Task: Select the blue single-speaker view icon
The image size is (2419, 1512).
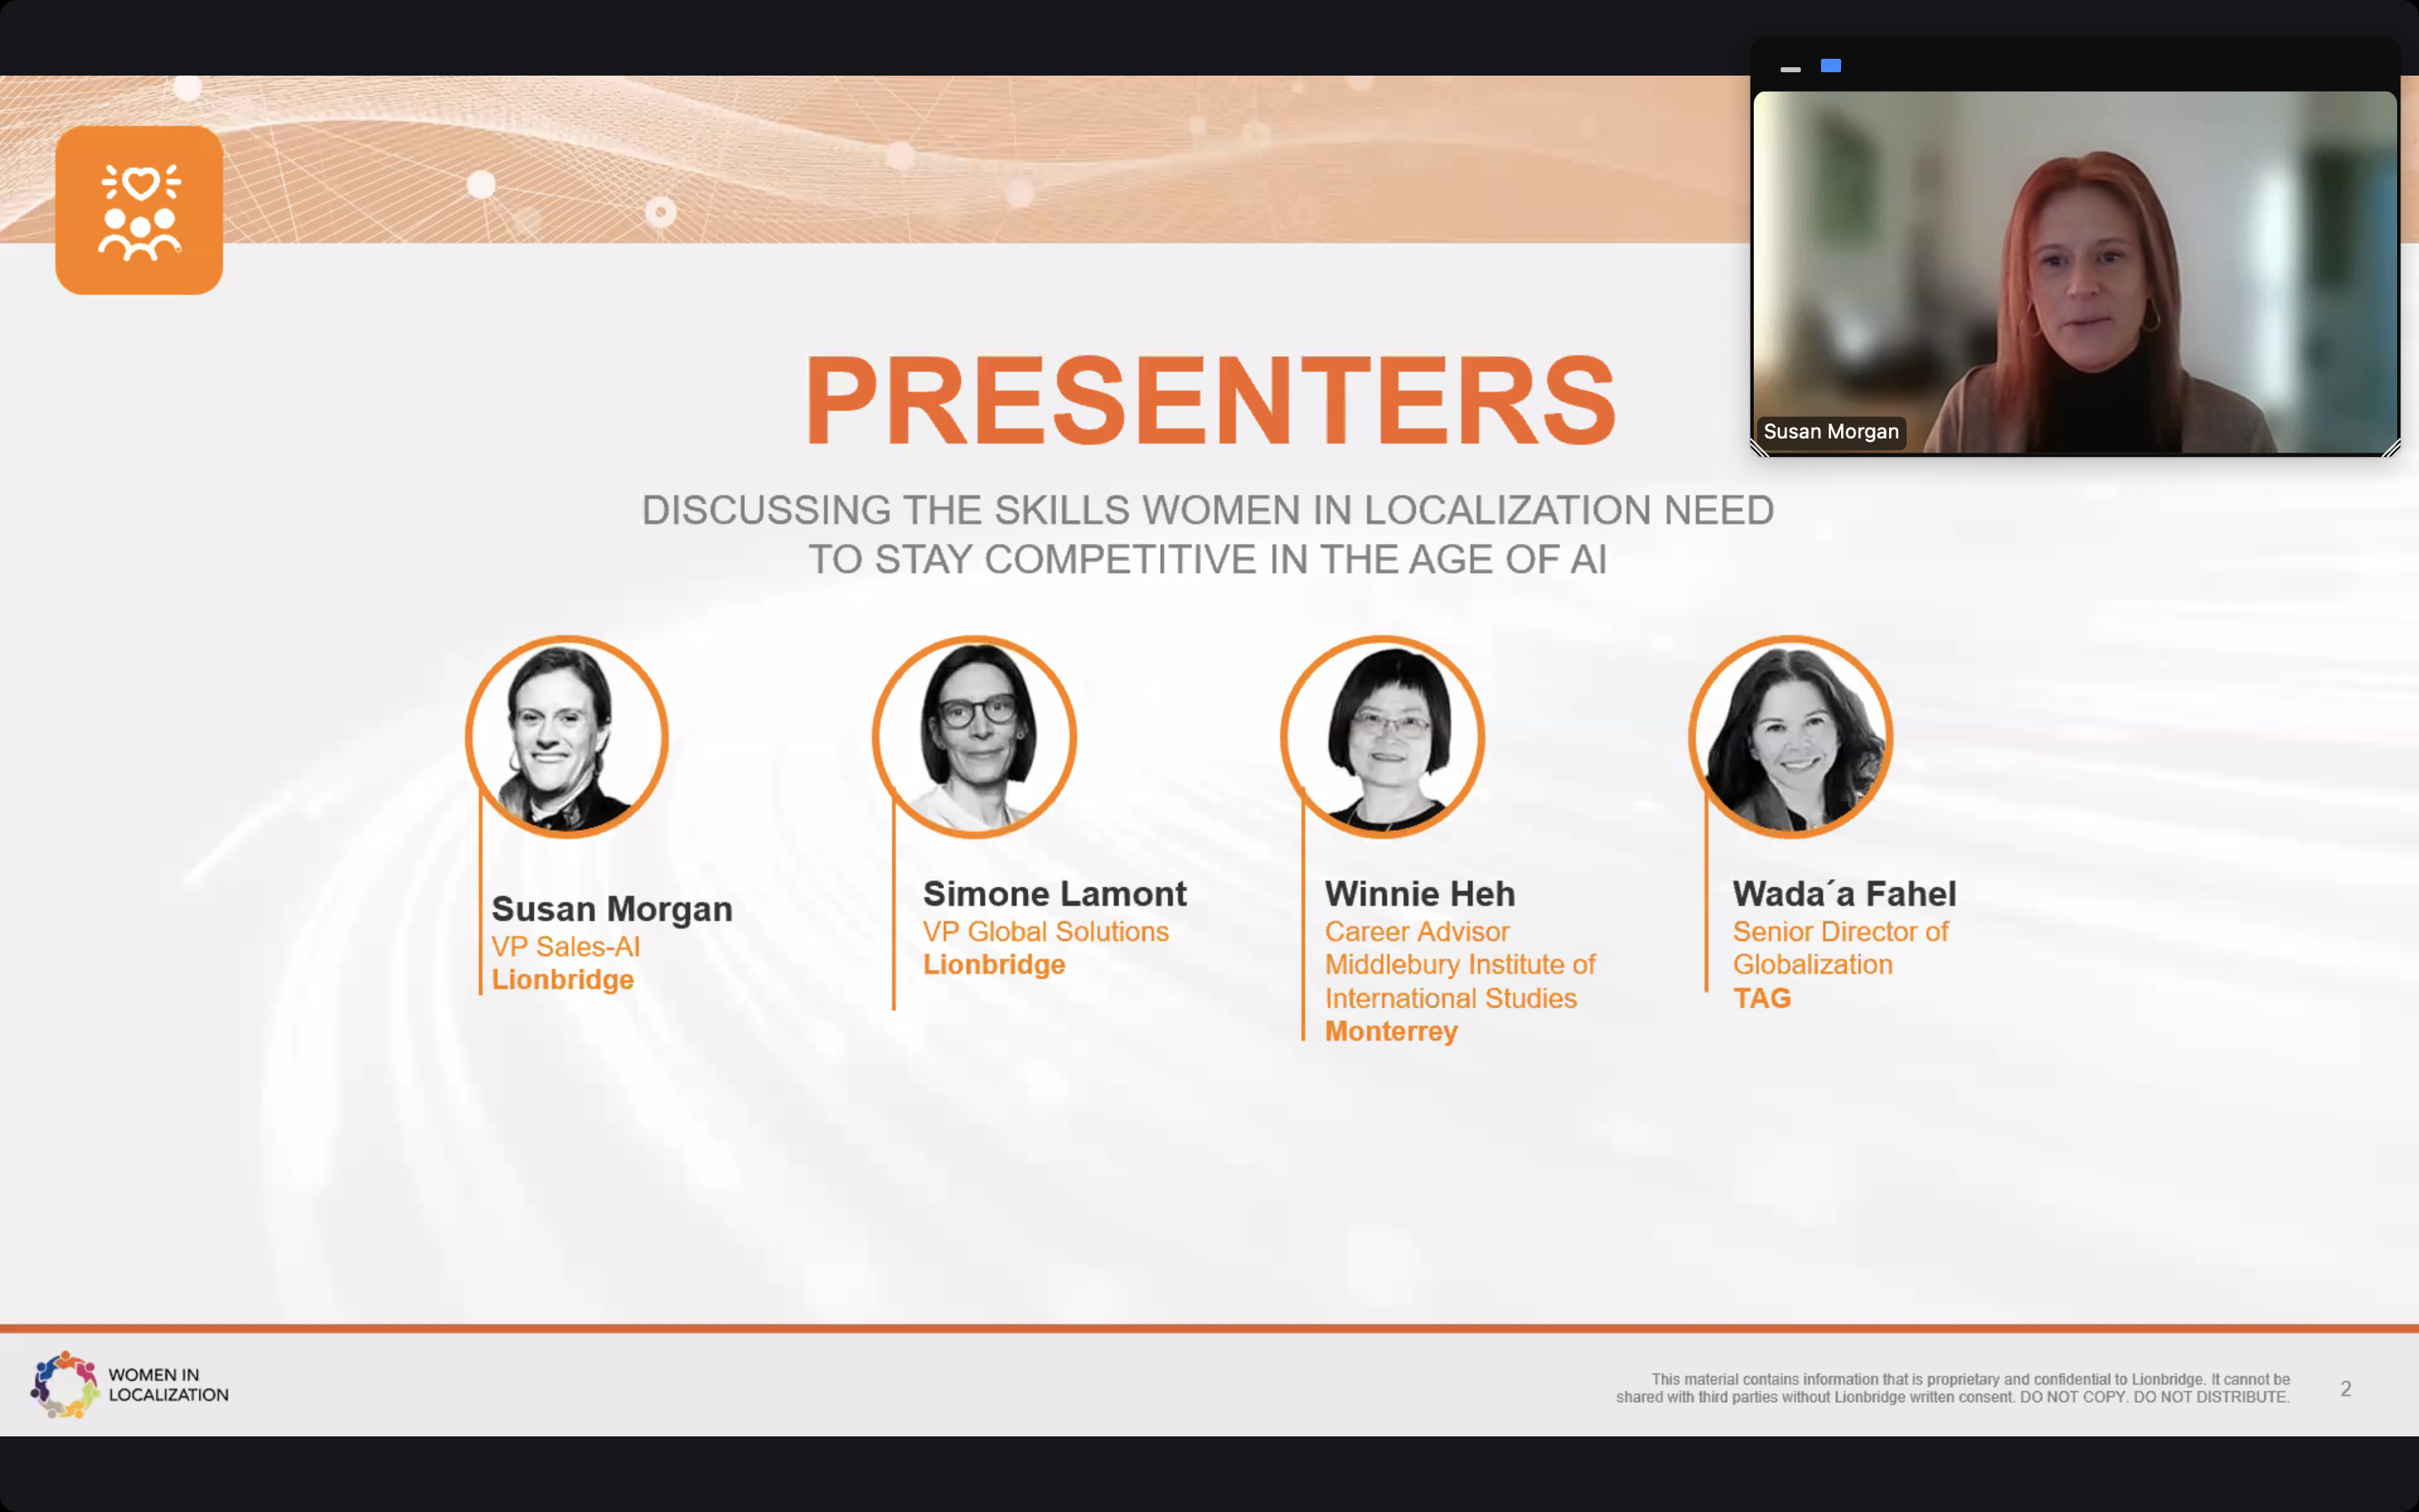Action: (x=1830, y=66)
